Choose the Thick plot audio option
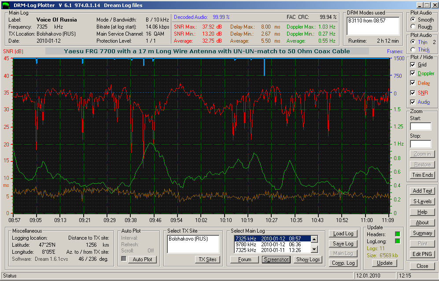Viewport: 439px width, 281px height. click(x=413, y=50)
